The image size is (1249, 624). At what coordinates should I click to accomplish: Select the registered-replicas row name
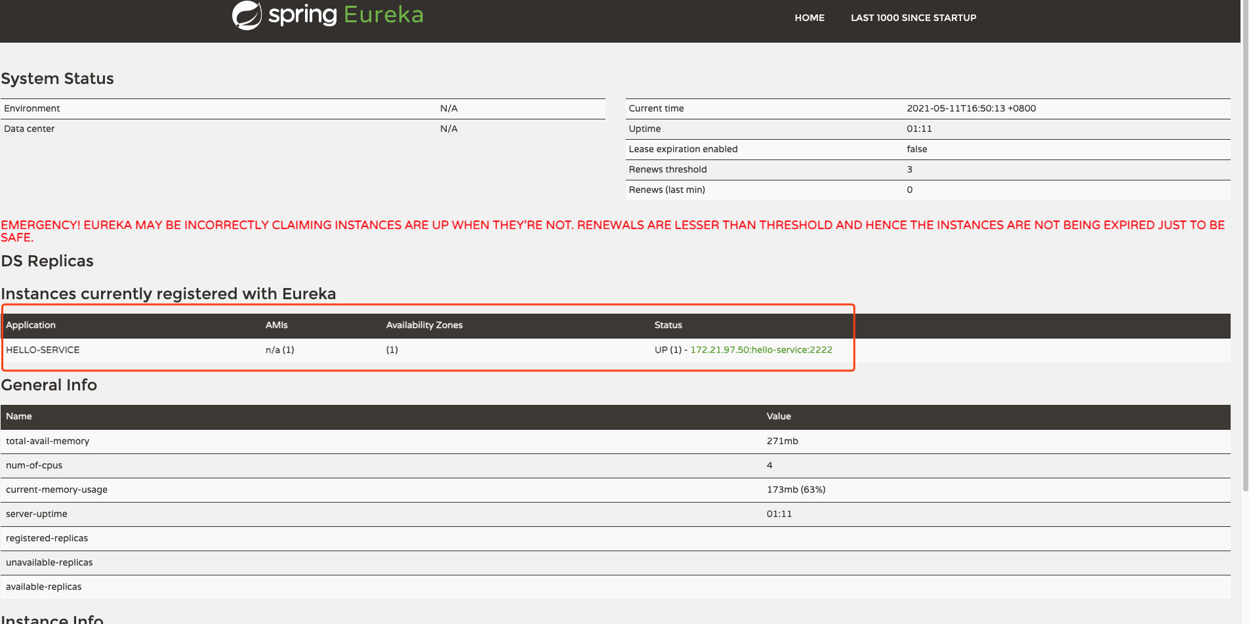point(47,538)
